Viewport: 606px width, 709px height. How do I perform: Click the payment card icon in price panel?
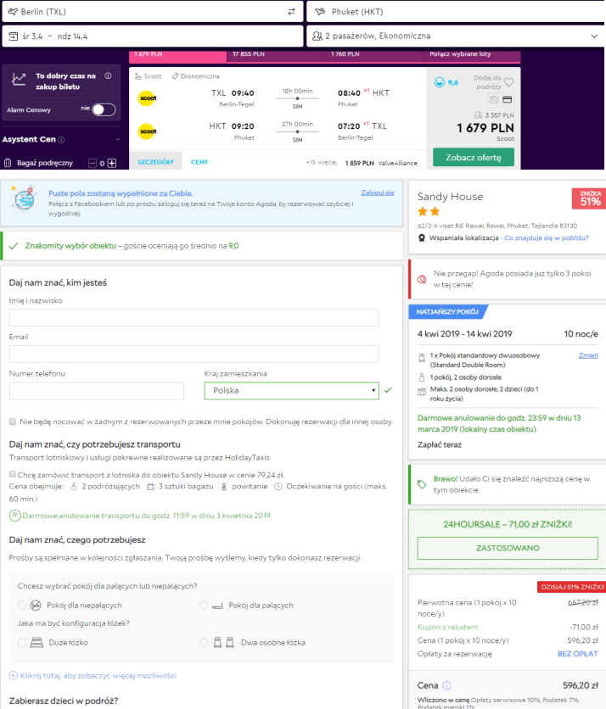pos(508,99)
